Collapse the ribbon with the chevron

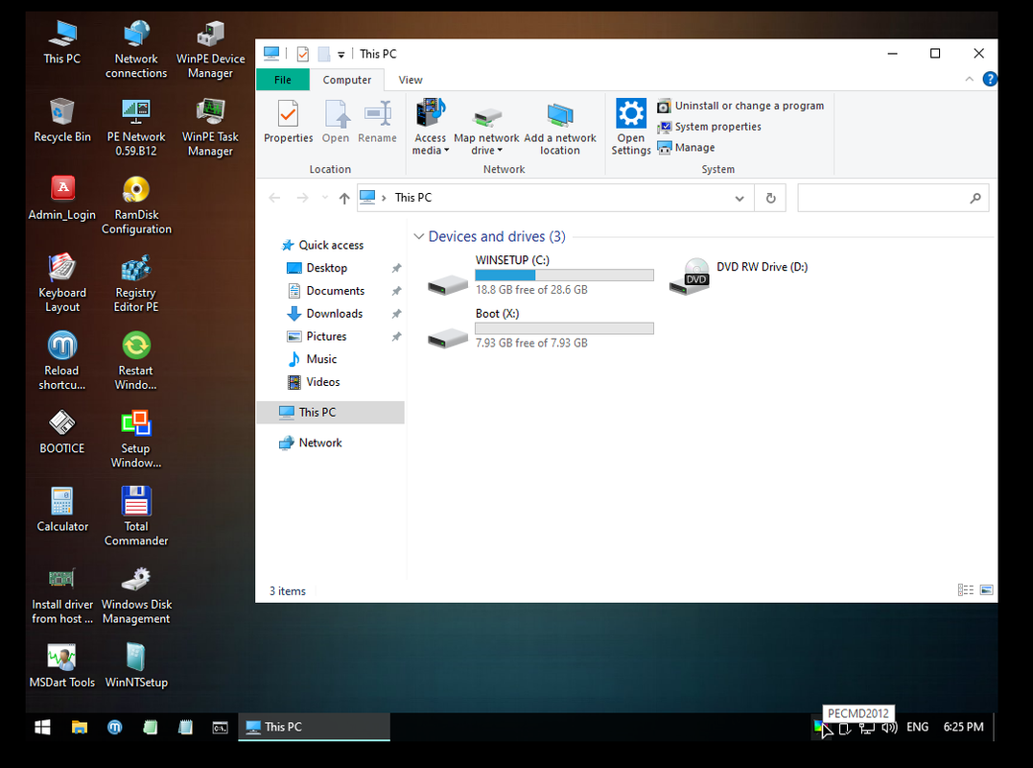(969, 79)
